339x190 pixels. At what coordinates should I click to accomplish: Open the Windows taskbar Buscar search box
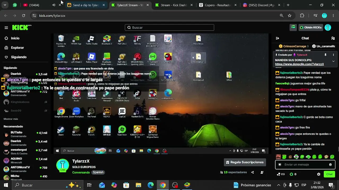[x=48, y=185]
